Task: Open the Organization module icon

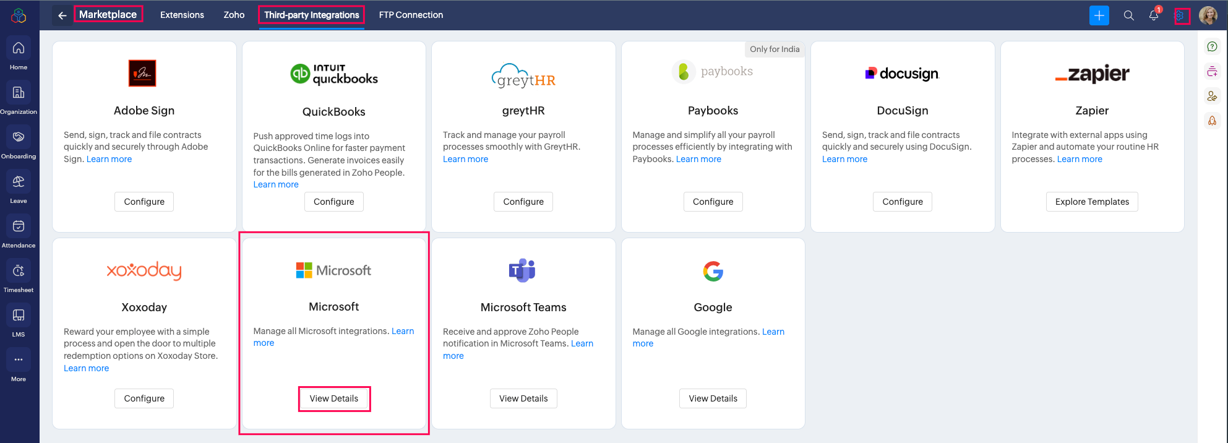Action: click(x=19, y=92)
